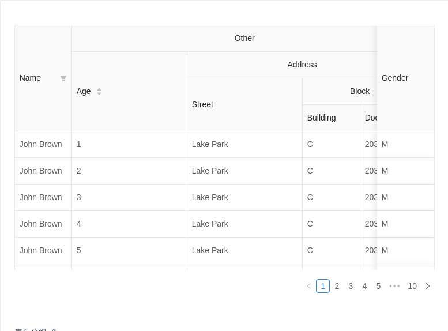Go to previous page arrow
Image resolution: width=448 pixels, height=331 pixels.
click(309, 286)
